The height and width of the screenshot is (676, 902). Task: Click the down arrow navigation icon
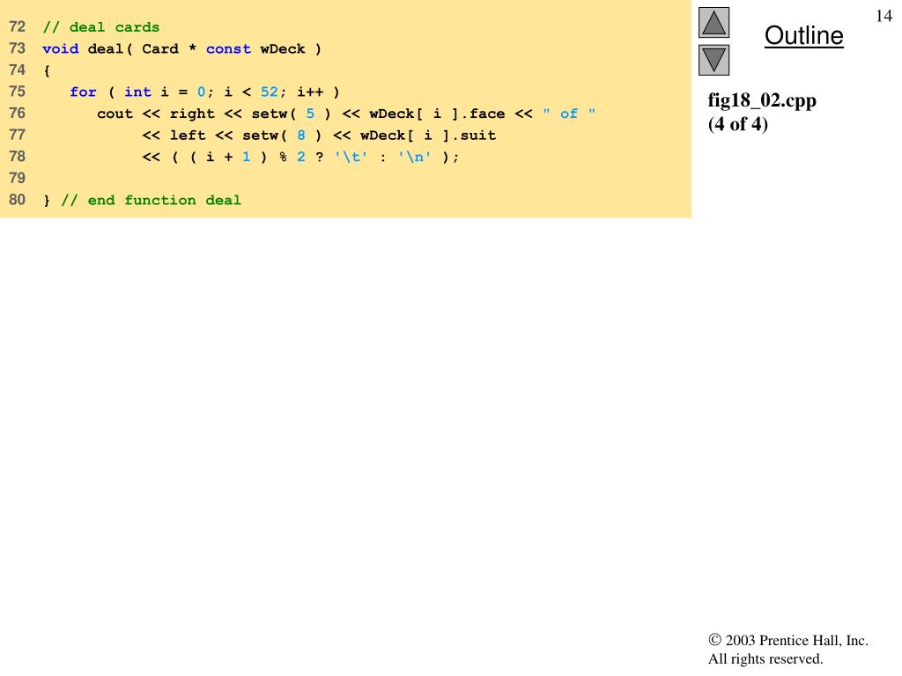click(713, 60)
